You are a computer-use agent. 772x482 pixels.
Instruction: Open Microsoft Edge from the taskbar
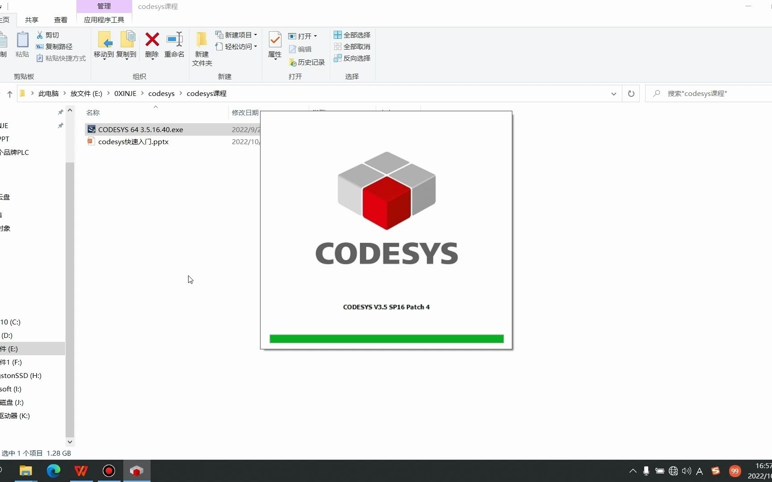[x=54, y=471]
